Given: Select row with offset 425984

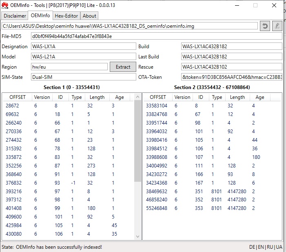Looking at the screenshot, I should [69, 225].
